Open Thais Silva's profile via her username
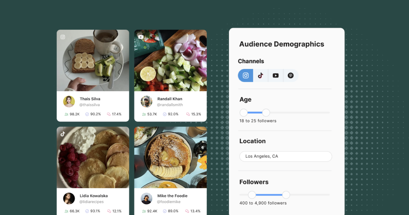The height and width of the screenshot is (215, 409). 89,105
